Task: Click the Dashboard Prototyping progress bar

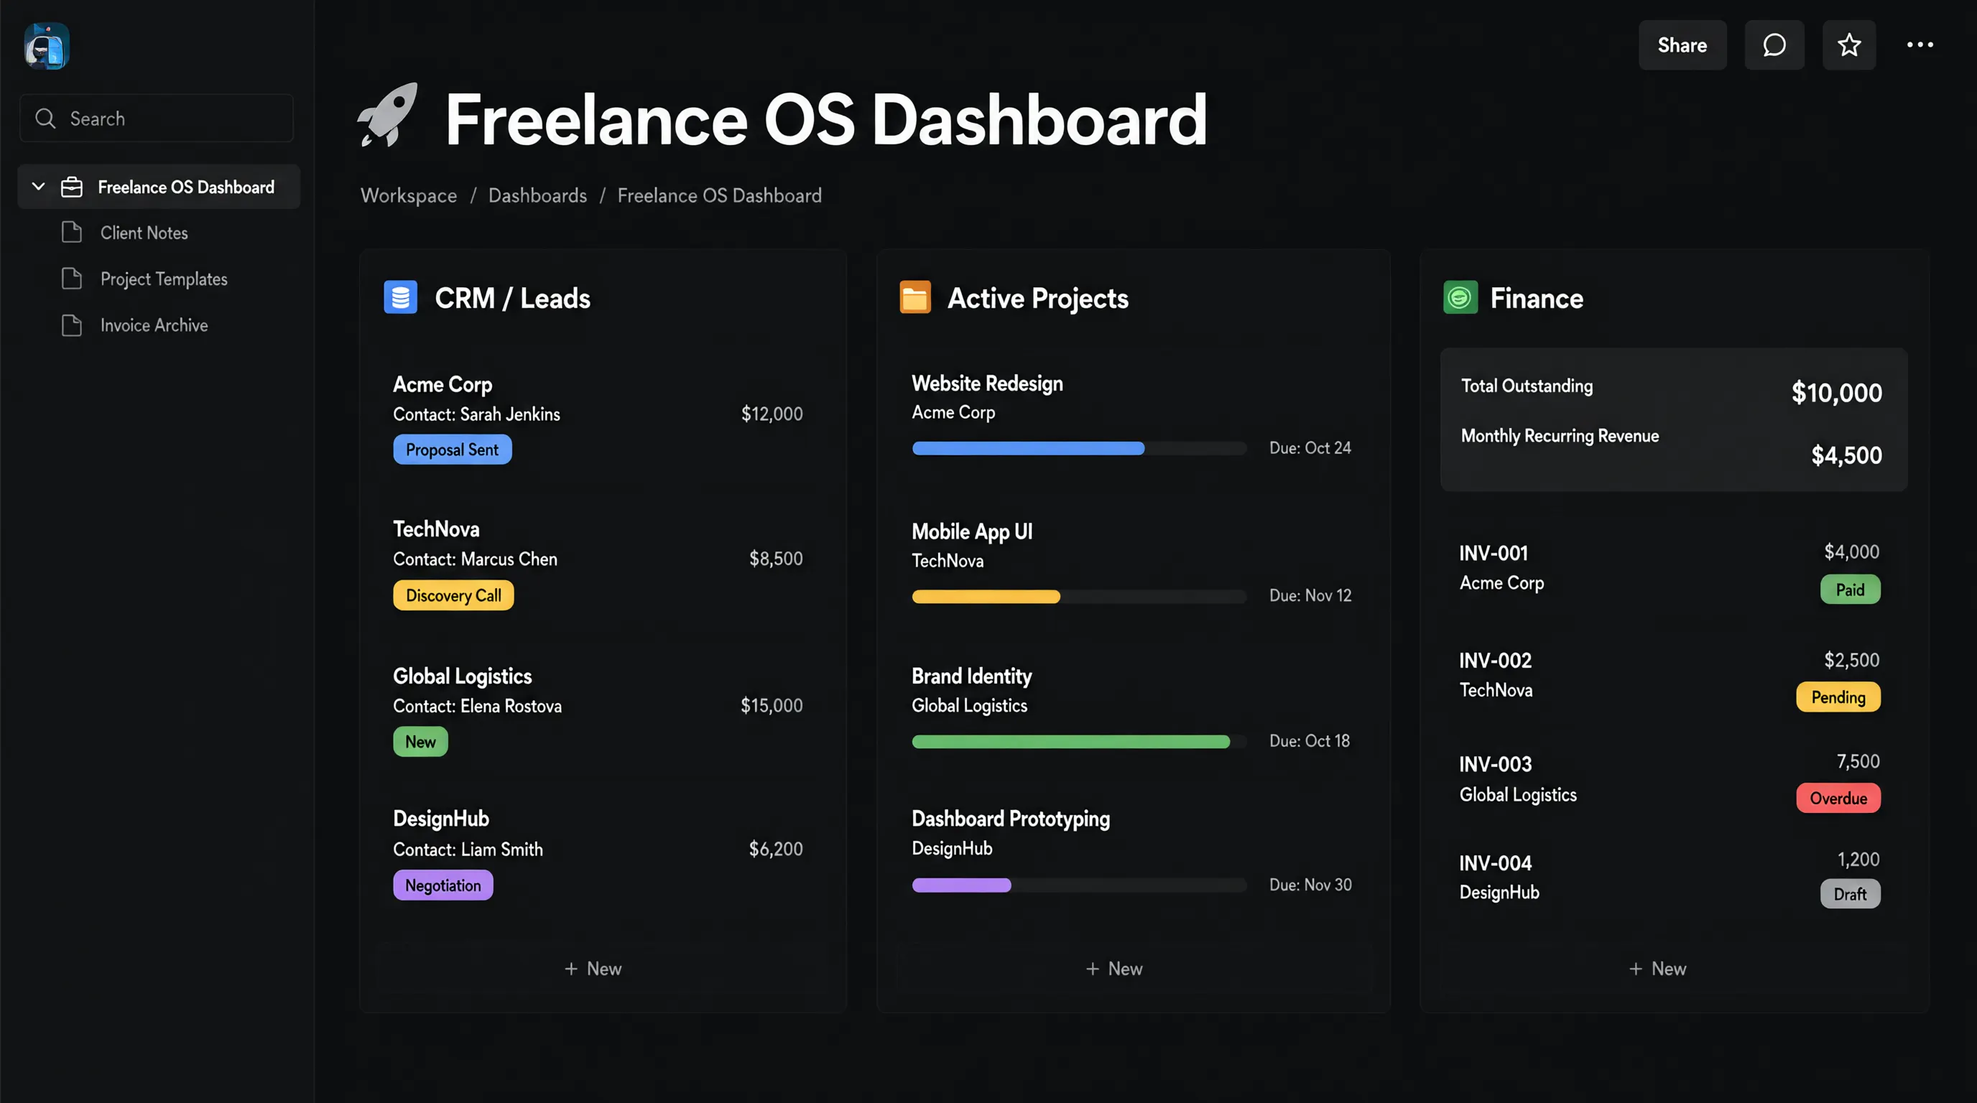Action: coord(1079,885)
